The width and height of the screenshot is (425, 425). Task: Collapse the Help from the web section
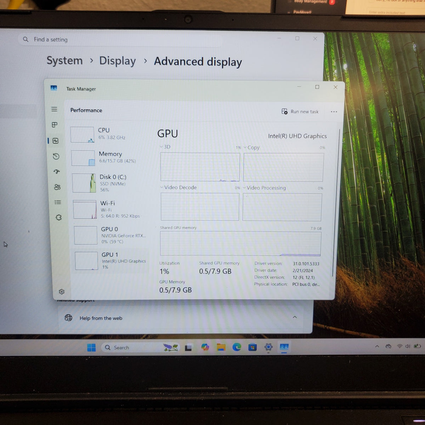295,317
